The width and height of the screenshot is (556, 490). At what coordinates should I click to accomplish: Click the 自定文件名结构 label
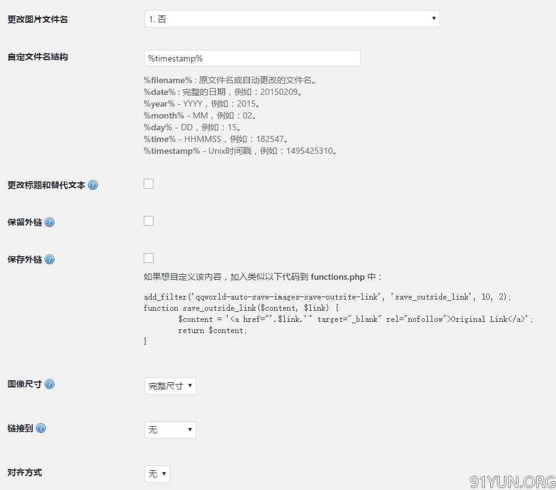(38, 57)
